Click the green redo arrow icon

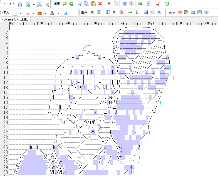click(71, 4)
